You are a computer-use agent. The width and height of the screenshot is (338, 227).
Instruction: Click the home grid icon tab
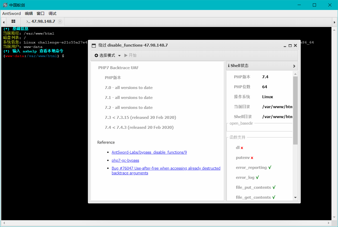pos(13,21)
